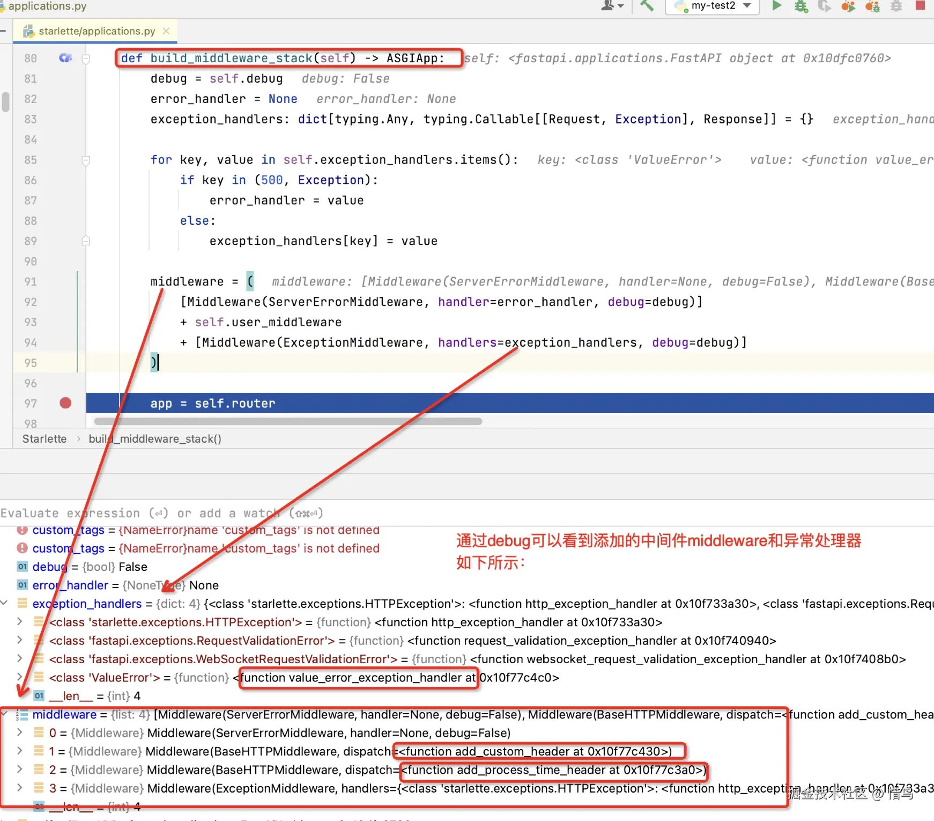
Task: Select the debug = {bool} False variable
Action: (90, 567)
